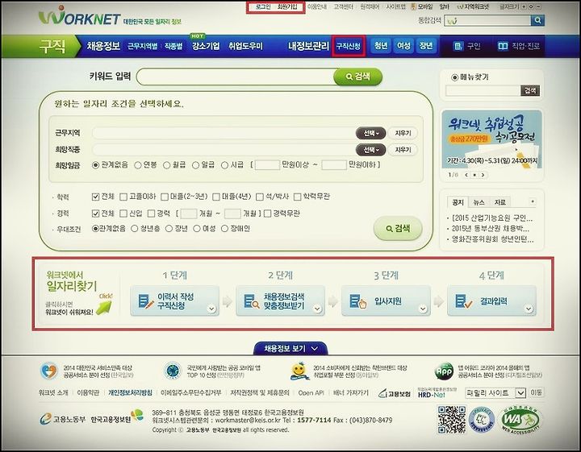Click the 만원이상 minimum wage field
581x452 pixels.
(x=267, y=165)
